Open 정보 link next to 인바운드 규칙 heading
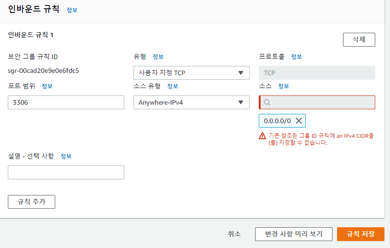 72,10
